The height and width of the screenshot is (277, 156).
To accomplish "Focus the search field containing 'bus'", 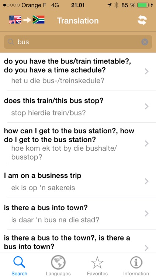I will [x=78, y=42].
